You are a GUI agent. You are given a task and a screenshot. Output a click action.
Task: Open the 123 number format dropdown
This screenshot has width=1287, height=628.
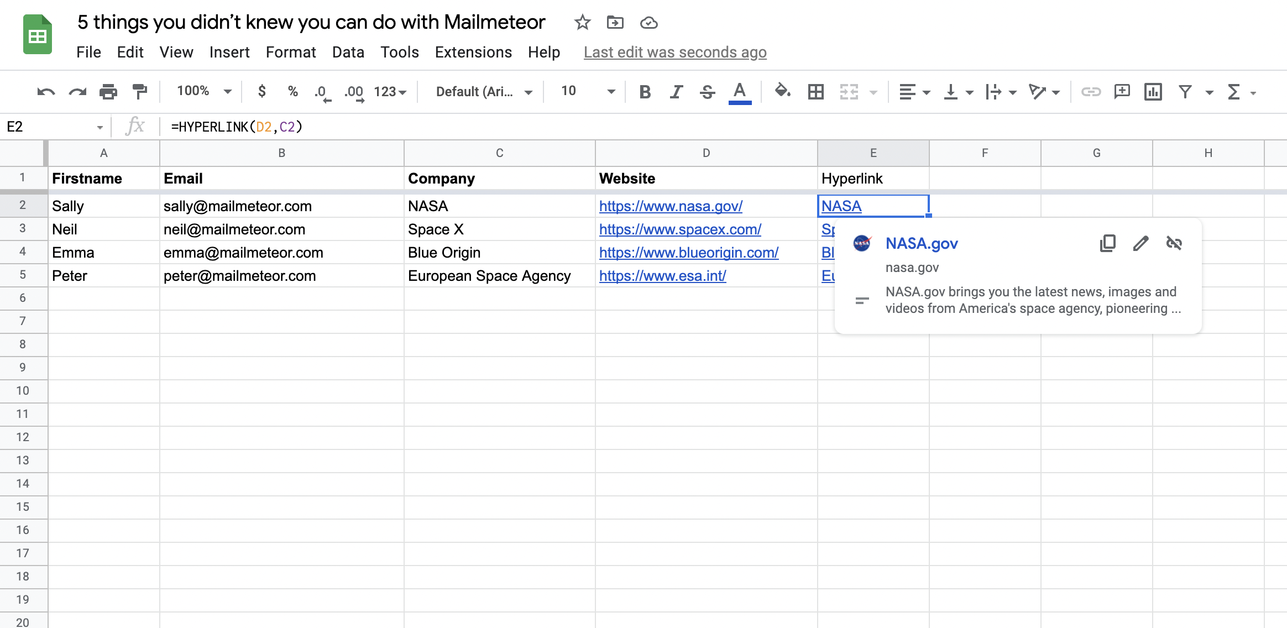point(390,92)
